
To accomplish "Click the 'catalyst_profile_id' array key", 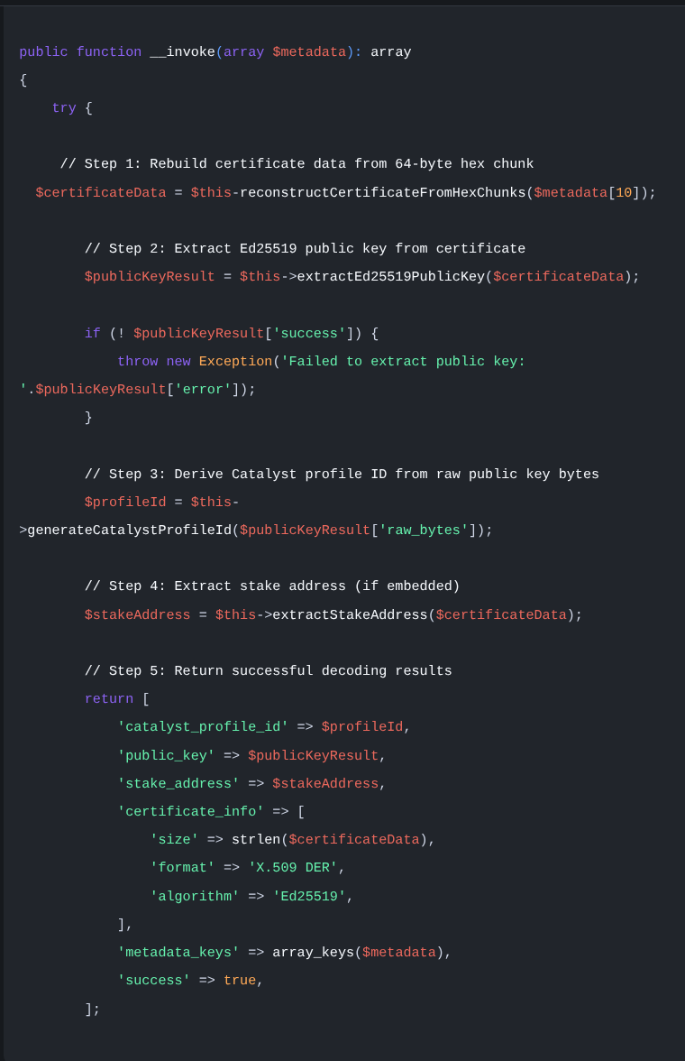I will click(203, 727).
